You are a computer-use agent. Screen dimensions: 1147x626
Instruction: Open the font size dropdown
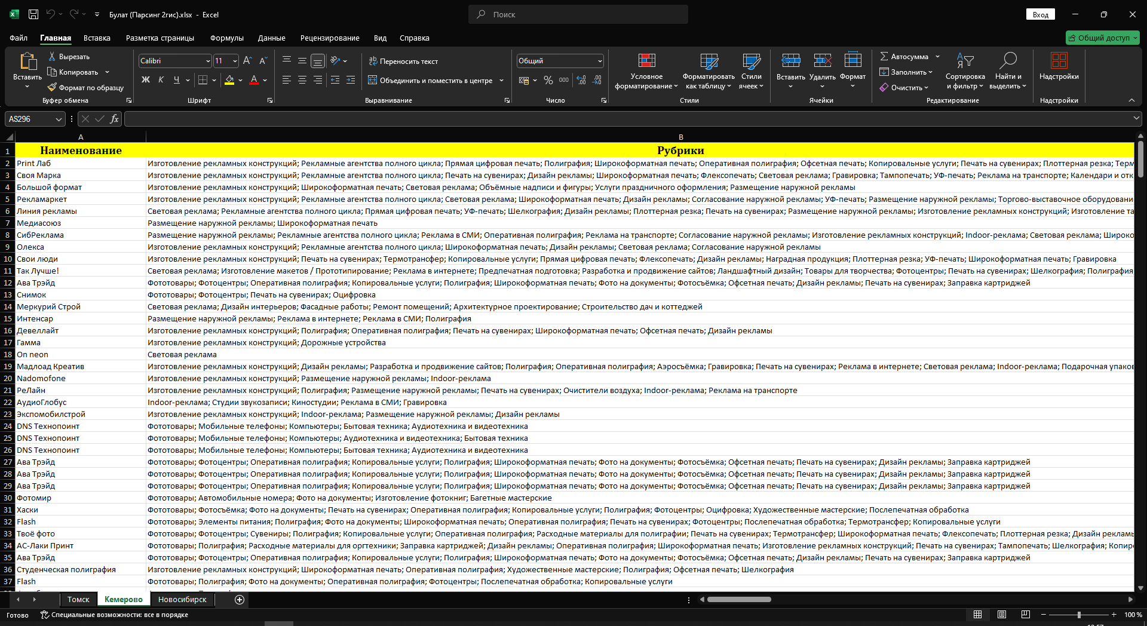pyautogui.click(x=235, y=61)
